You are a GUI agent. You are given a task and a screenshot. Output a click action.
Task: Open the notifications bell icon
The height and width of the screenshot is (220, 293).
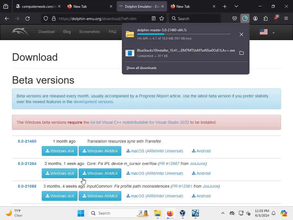tap(274, 213)
